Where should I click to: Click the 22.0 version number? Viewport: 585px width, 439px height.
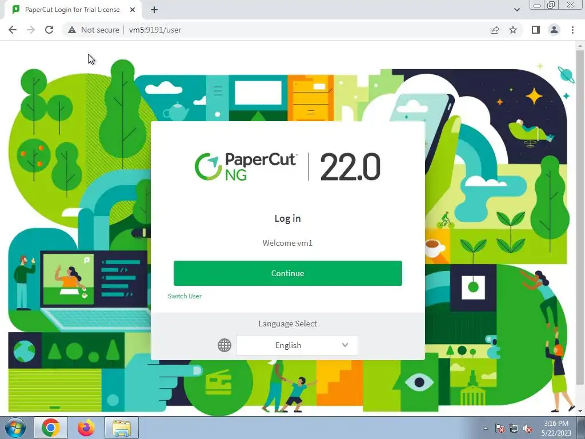point(350,167)
